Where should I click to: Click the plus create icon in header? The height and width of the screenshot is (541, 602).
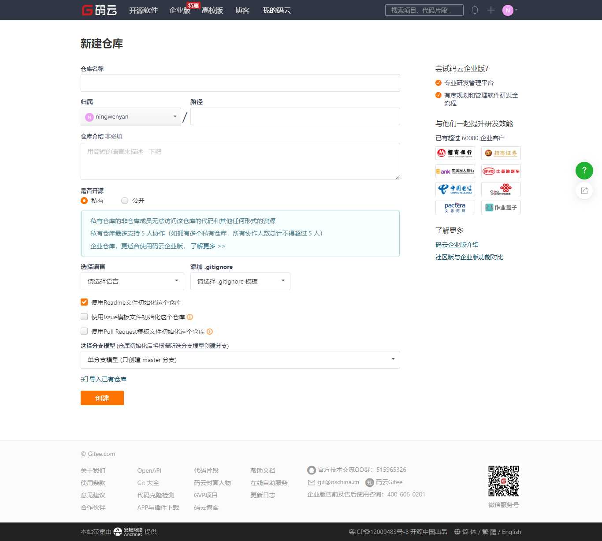491,10
